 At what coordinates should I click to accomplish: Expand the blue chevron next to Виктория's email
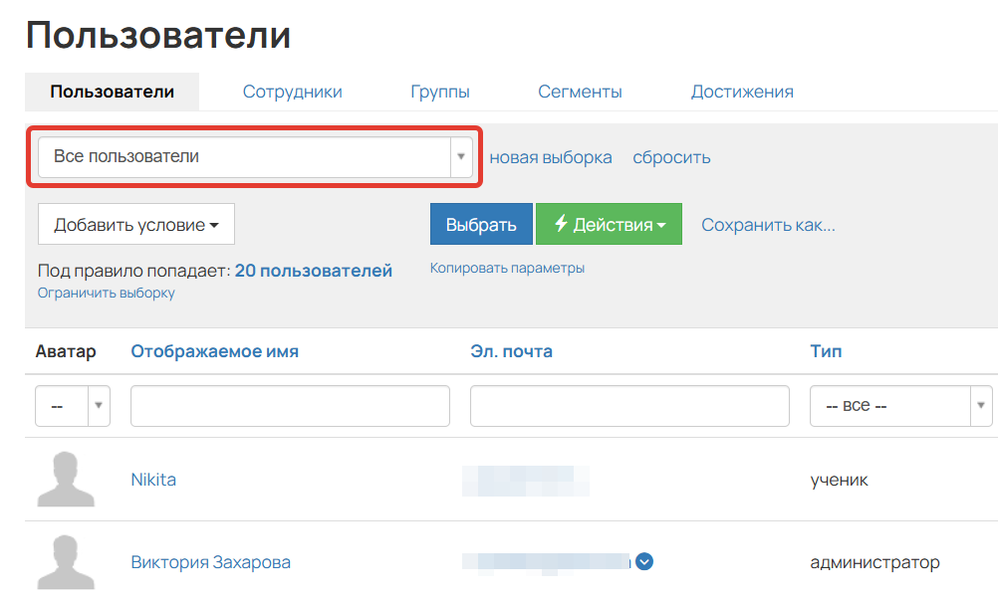coord(643,561)
